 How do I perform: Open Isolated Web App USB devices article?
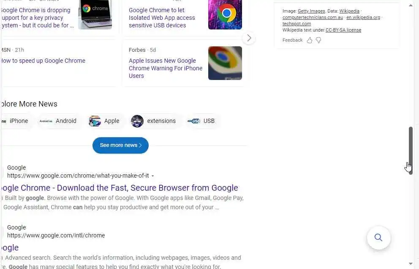point(162,18)
